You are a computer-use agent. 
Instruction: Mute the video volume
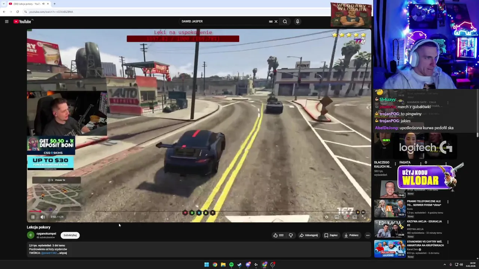[42, 217]
